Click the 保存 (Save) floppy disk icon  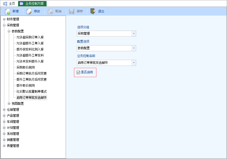[x=72, y=11]
